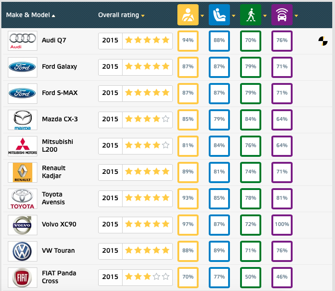335x291 pixels.
Task: Click the green pedestrian protection icon
Action: pos(251,15)
